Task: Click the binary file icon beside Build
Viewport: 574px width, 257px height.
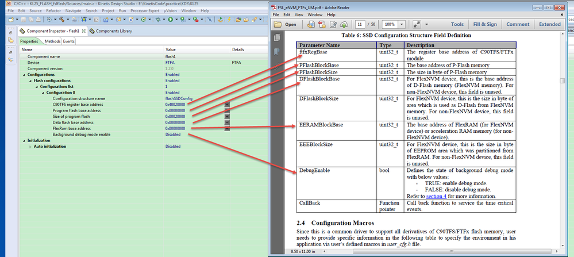Action: (74, 20)
